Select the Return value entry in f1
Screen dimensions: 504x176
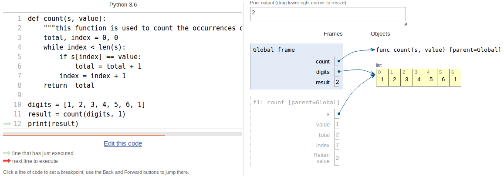point(322,158)
